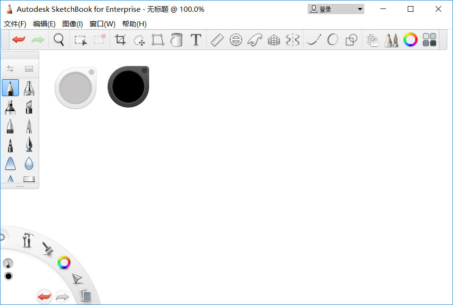Toggle the Steady Stroke tool
Screen dimensions: 453x305
[x=314, y=40]
